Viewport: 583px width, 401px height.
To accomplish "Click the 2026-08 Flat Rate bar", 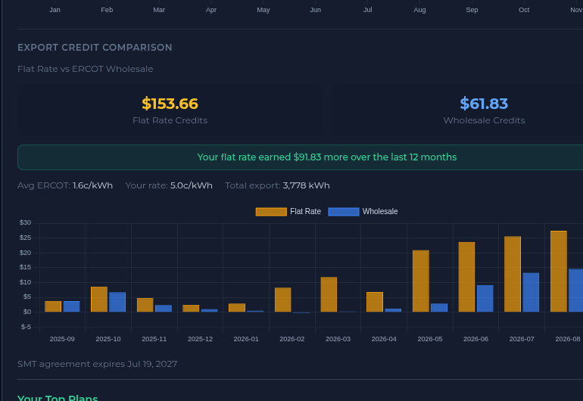I will 559,272.
